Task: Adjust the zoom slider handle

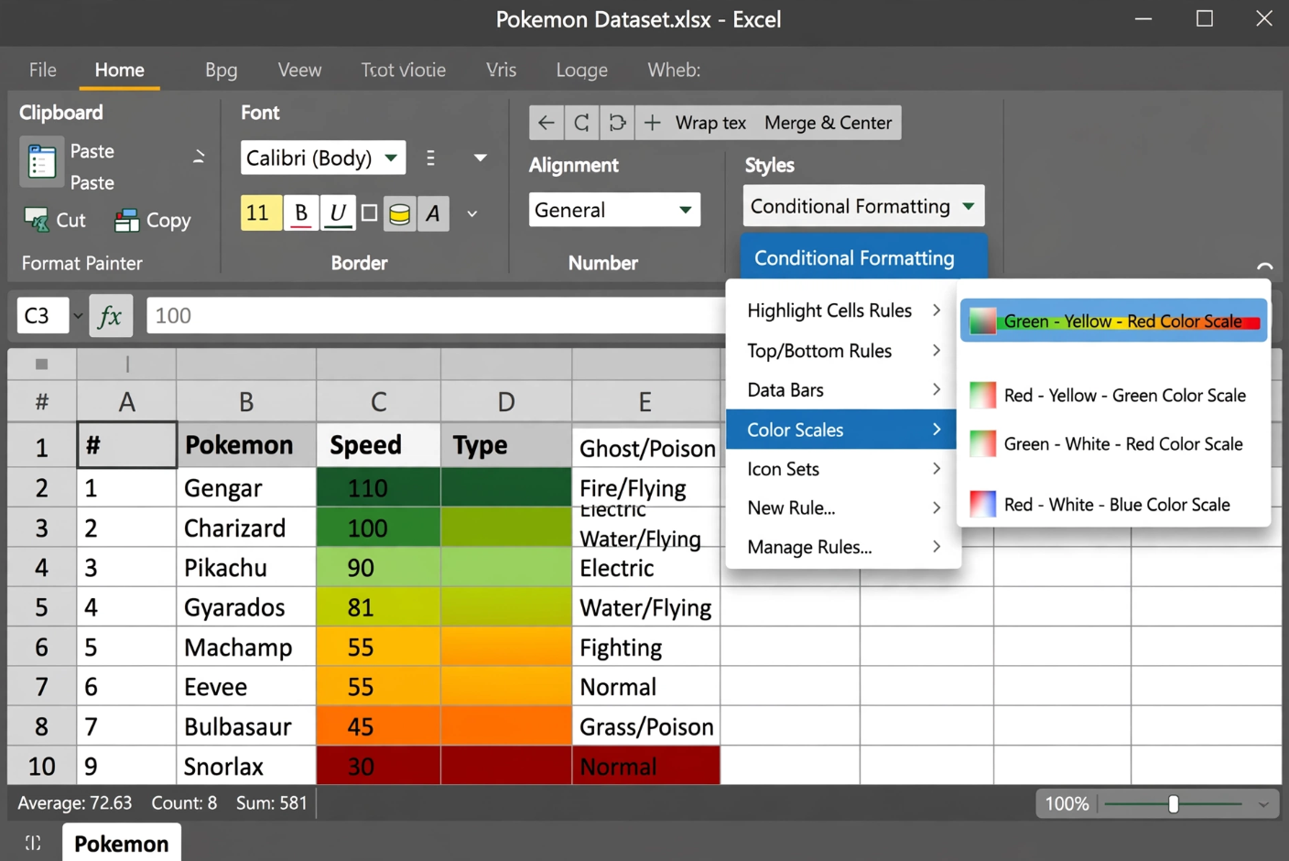Action: point(1173,804)
